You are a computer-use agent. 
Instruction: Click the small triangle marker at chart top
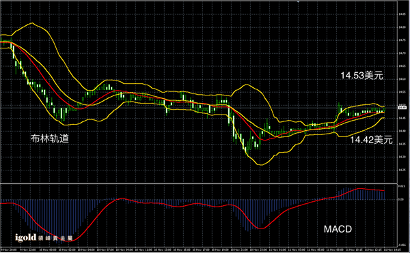pyautogui.click(x=298, y=1)
